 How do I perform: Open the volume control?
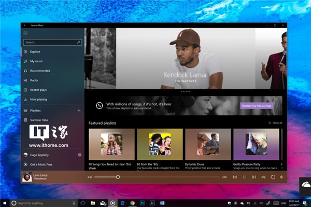[x=281, y=177]
